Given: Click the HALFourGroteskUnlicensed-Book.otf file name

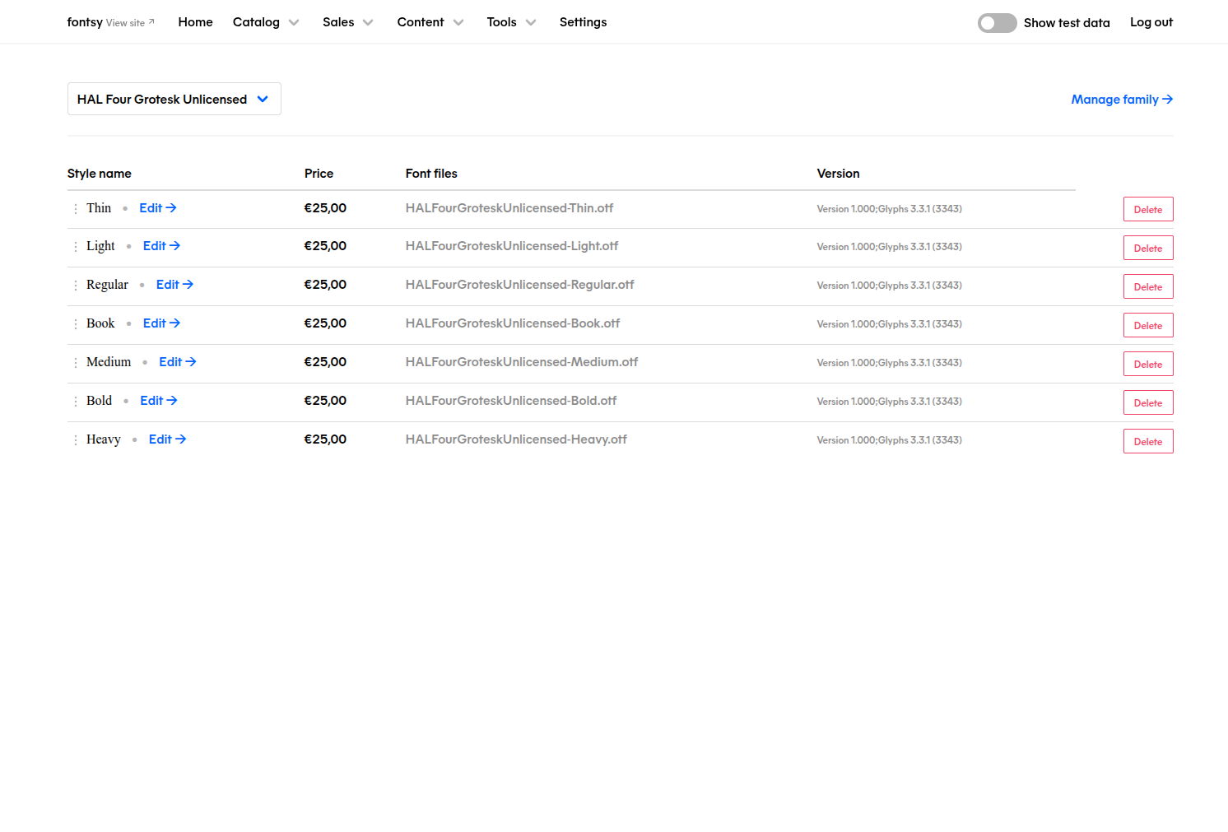Looking at the screenshot, I should [x=513, y=323].
